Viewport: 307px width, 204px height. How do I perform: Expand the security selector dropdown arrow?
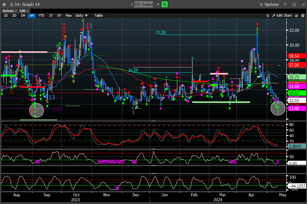point(158,4)
